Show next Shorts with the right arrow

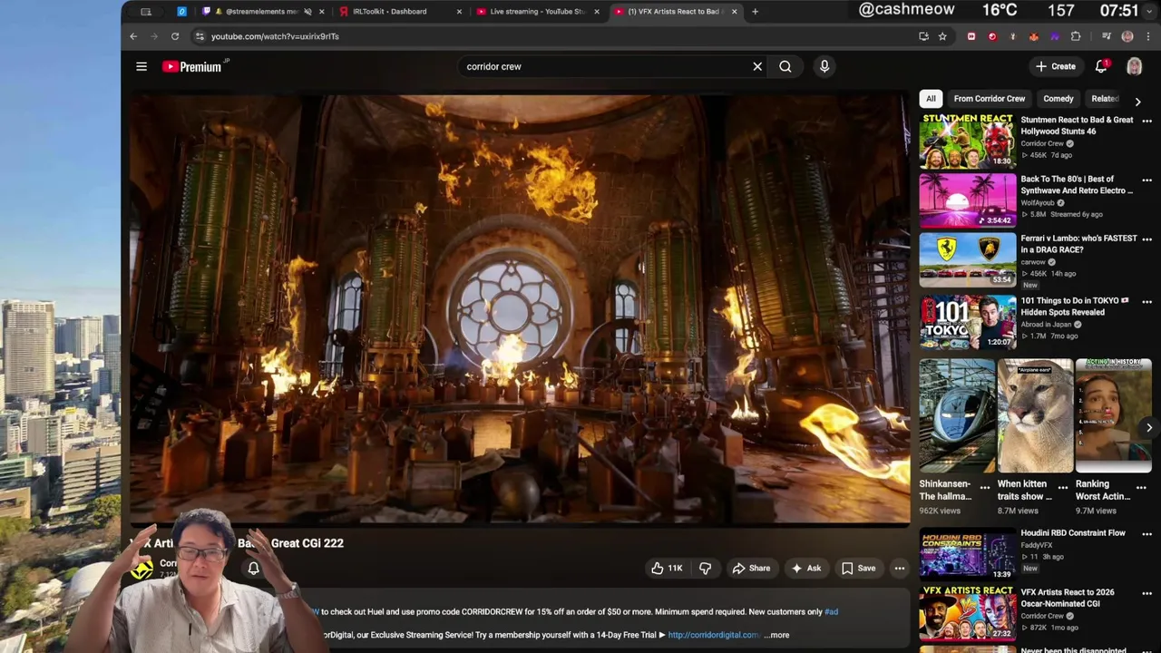tap(1149, 428)
